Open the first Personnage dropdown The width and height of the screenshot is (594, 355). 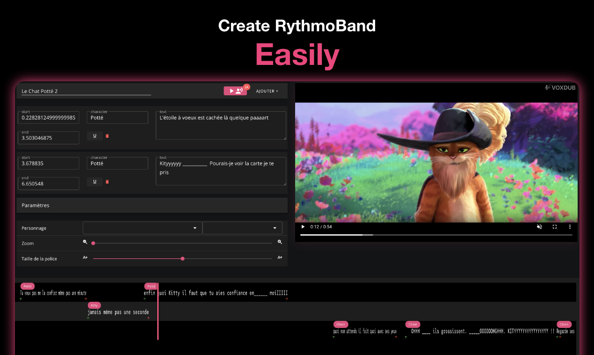click(x=143, y=228)
